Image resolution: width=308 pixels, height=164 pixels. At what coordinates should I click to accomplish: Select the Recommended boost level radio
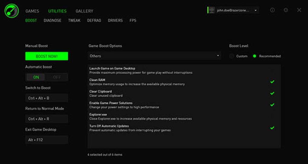point(255,56)
